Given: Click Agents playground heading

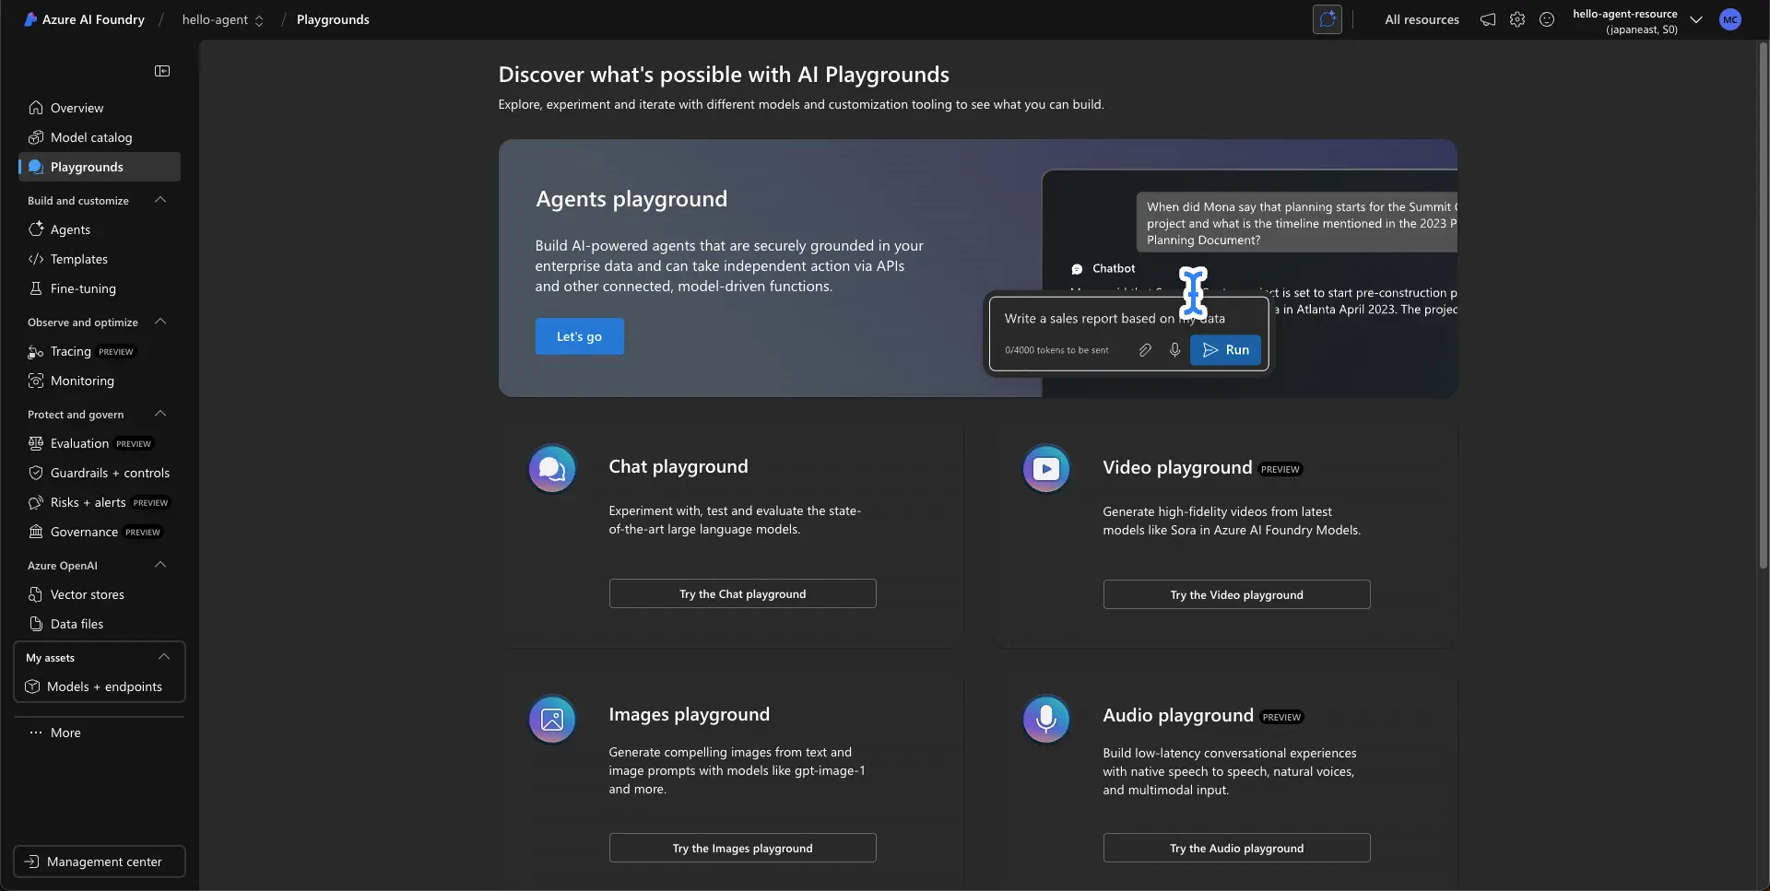Looking at the screenshot, I should click(631, 199).
